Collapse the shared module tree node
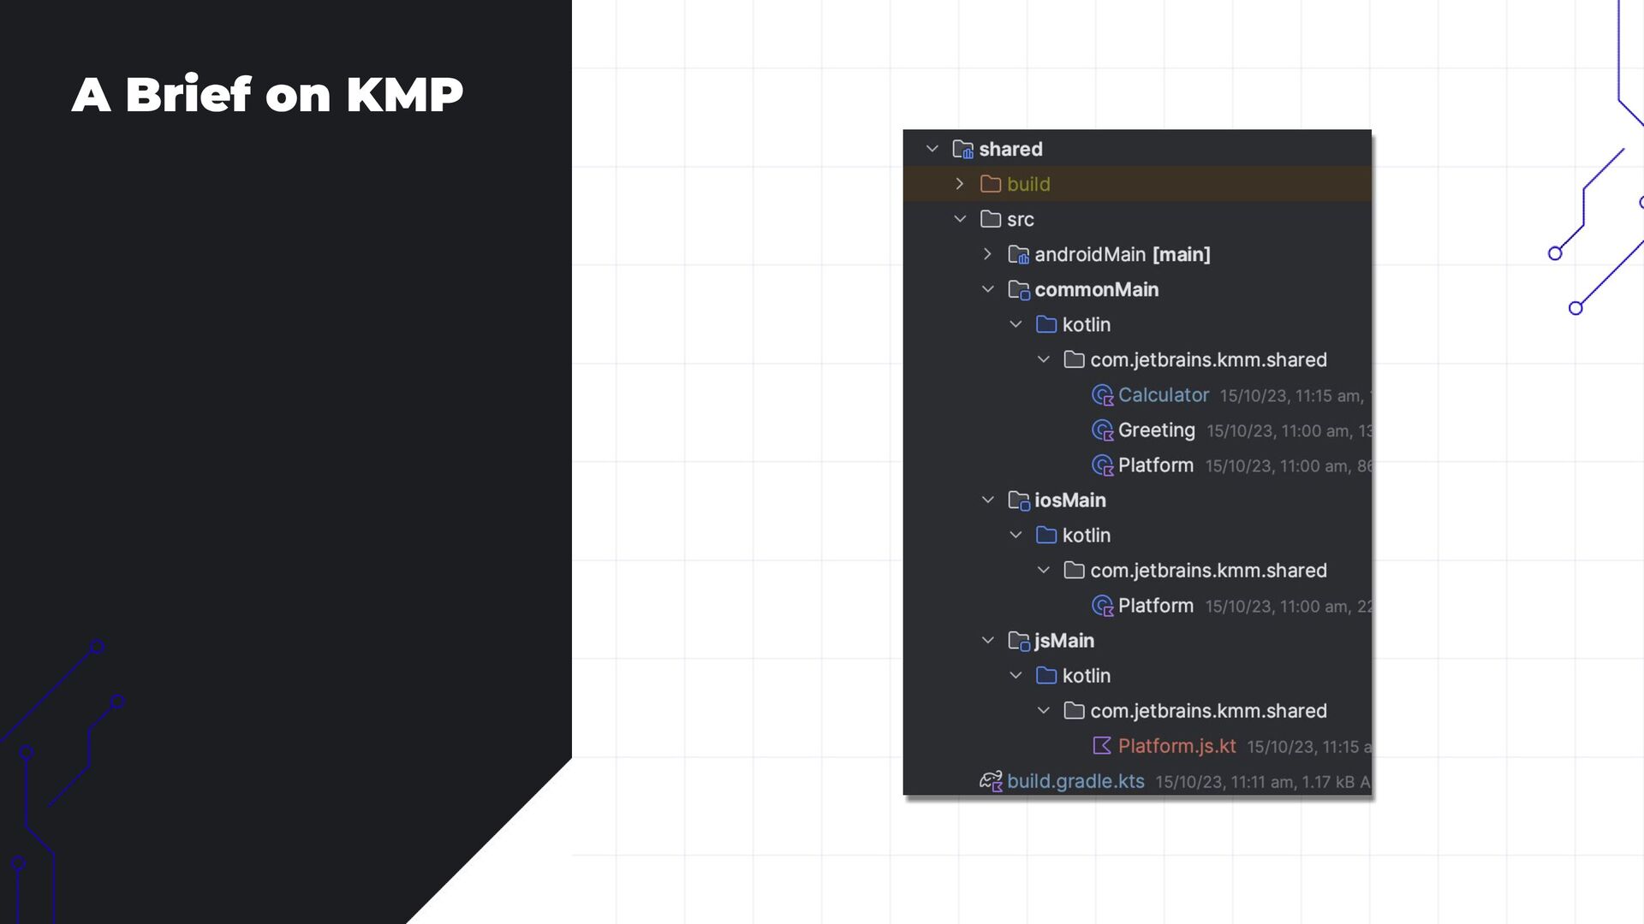 click(x=932, y=150)
